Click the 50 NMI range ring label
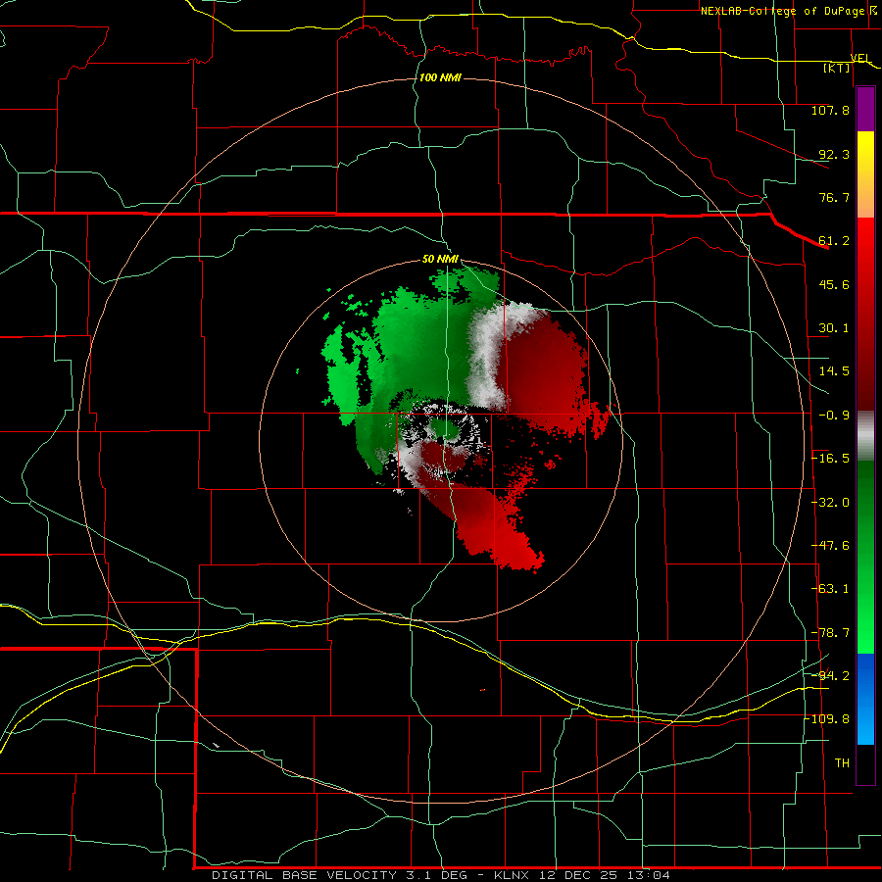Viewport: 882px width, 882px height. (x=440, y=259)
